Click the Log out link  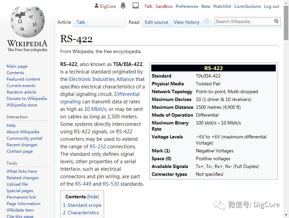coord(272,6)
